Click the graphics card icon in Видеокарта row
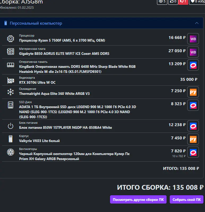The height and width of the screenshot is (212, 205). tap(10, 80)
